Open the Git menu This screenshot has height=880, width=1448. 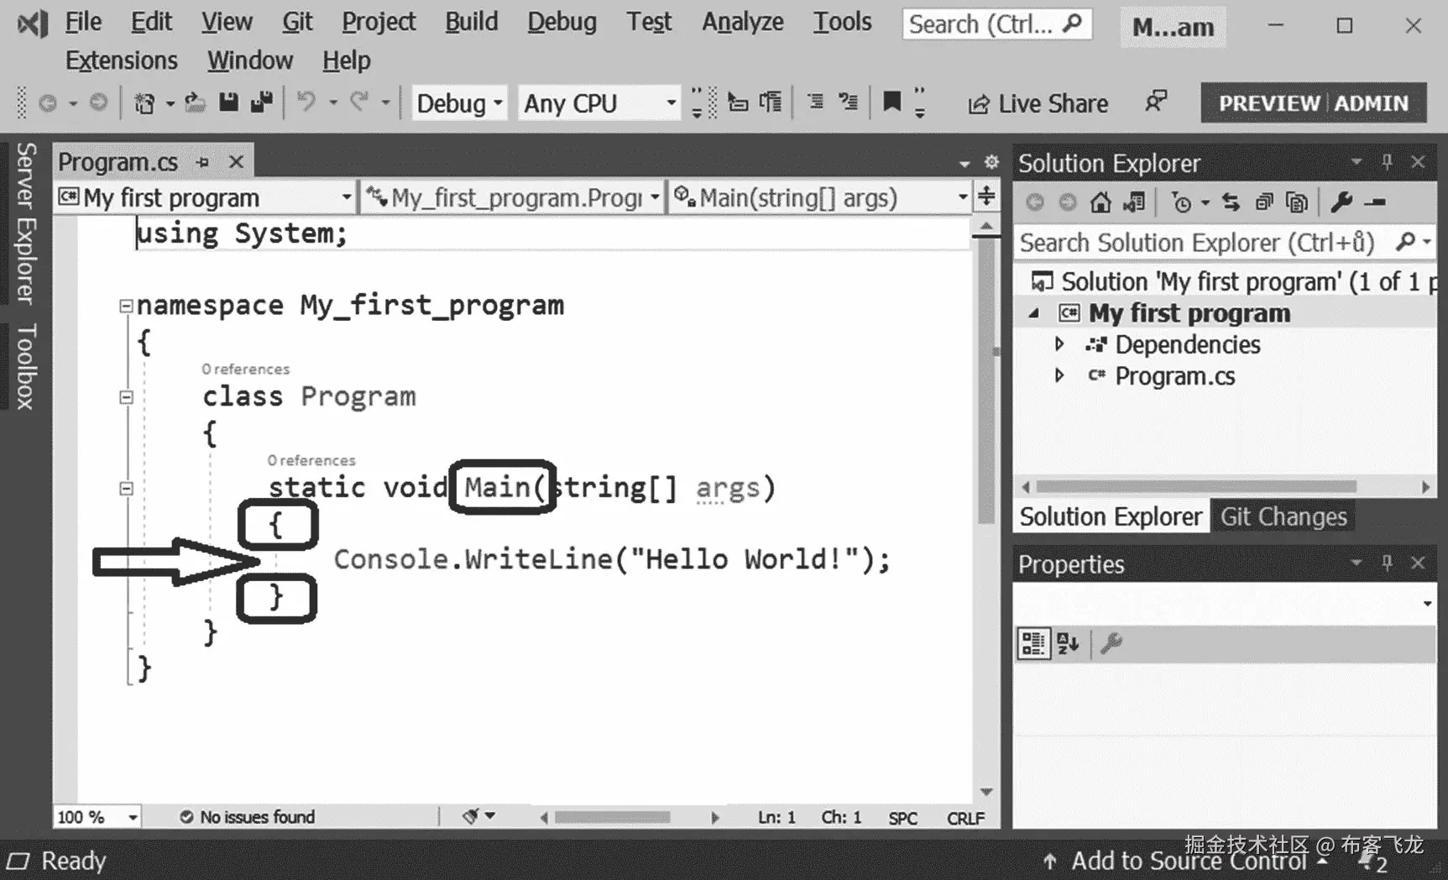(297, 21)
